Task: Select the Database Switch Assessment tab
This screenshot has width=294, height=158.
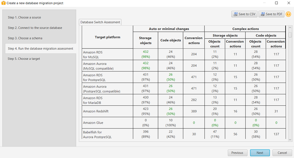Action: pyautogui.click(x=100, y=22)
